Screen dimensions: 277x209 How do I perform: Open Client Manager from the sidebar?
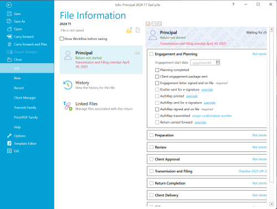[x=25, y=98]
